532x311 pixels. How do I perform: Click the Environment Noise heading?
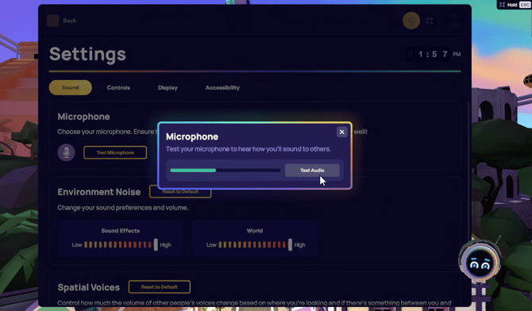[98, 192]
